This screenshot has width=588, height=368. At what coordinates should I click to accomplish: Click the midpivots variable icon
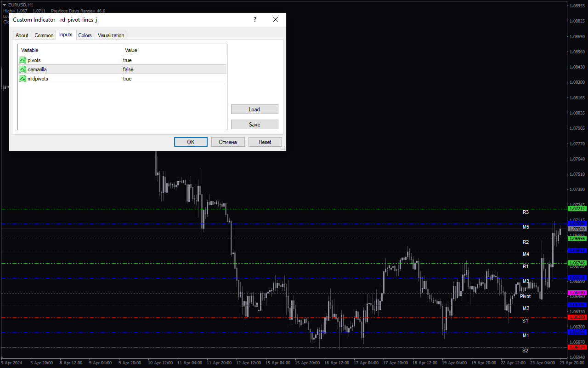click(x=22, y=79)
